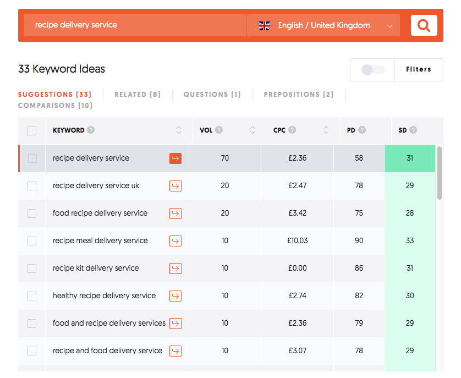Click the CPC column help icon
This screenshot has width=461, height=378.
[293, 130]
